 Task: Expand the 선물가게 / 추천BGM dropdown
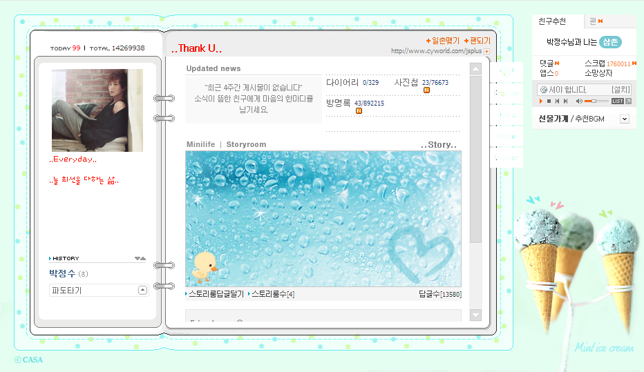pyautogui.click(x=625, y=119)
